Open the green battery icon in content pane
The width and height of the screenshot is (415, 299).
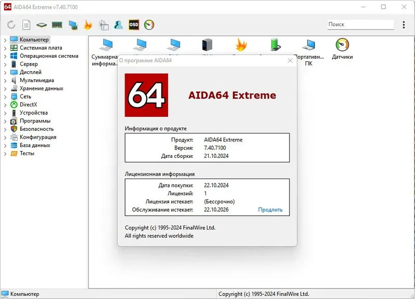click(x=275, y=45)
